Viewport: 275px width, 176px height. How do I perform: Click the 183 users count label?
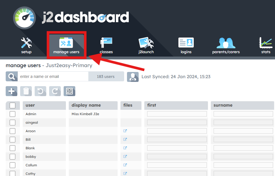106,76
